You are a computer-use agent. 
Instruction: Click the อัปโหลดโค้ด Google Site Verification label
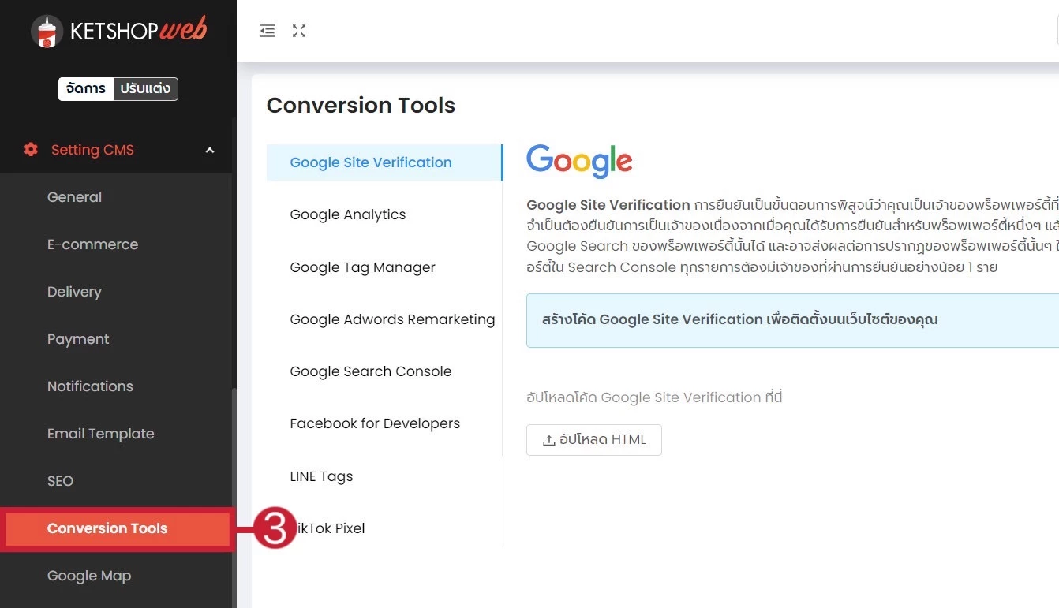click(x=654, y=397)
